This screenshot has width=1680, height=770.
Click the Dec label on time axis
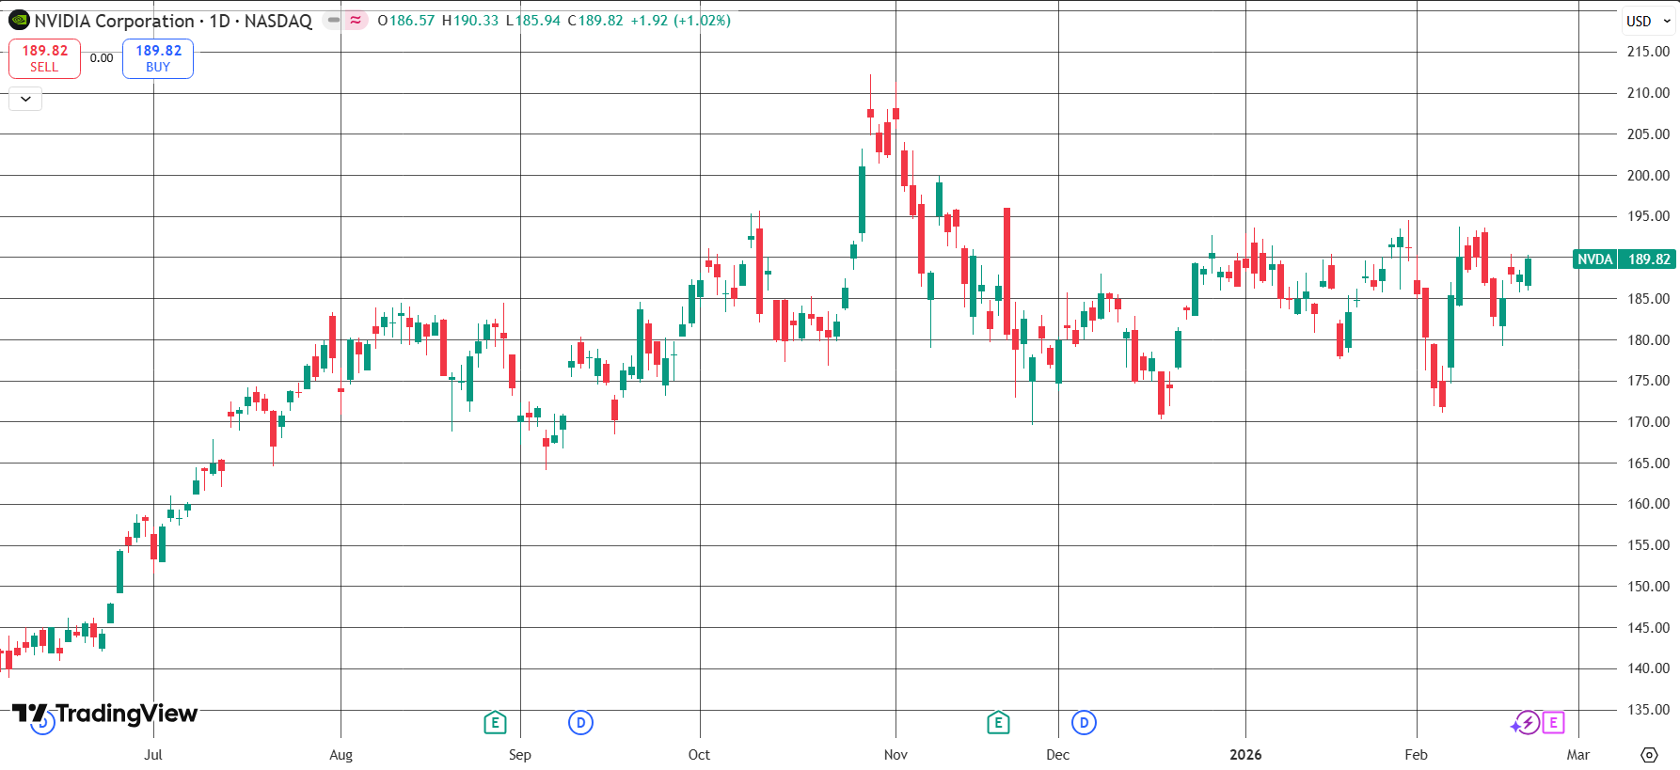point(1058,755)
